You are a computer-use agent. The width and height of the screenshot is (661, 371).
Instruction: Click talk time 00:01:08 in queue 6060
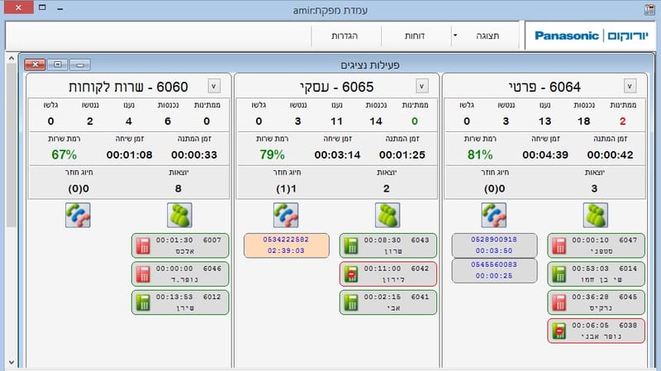[129, 155]
